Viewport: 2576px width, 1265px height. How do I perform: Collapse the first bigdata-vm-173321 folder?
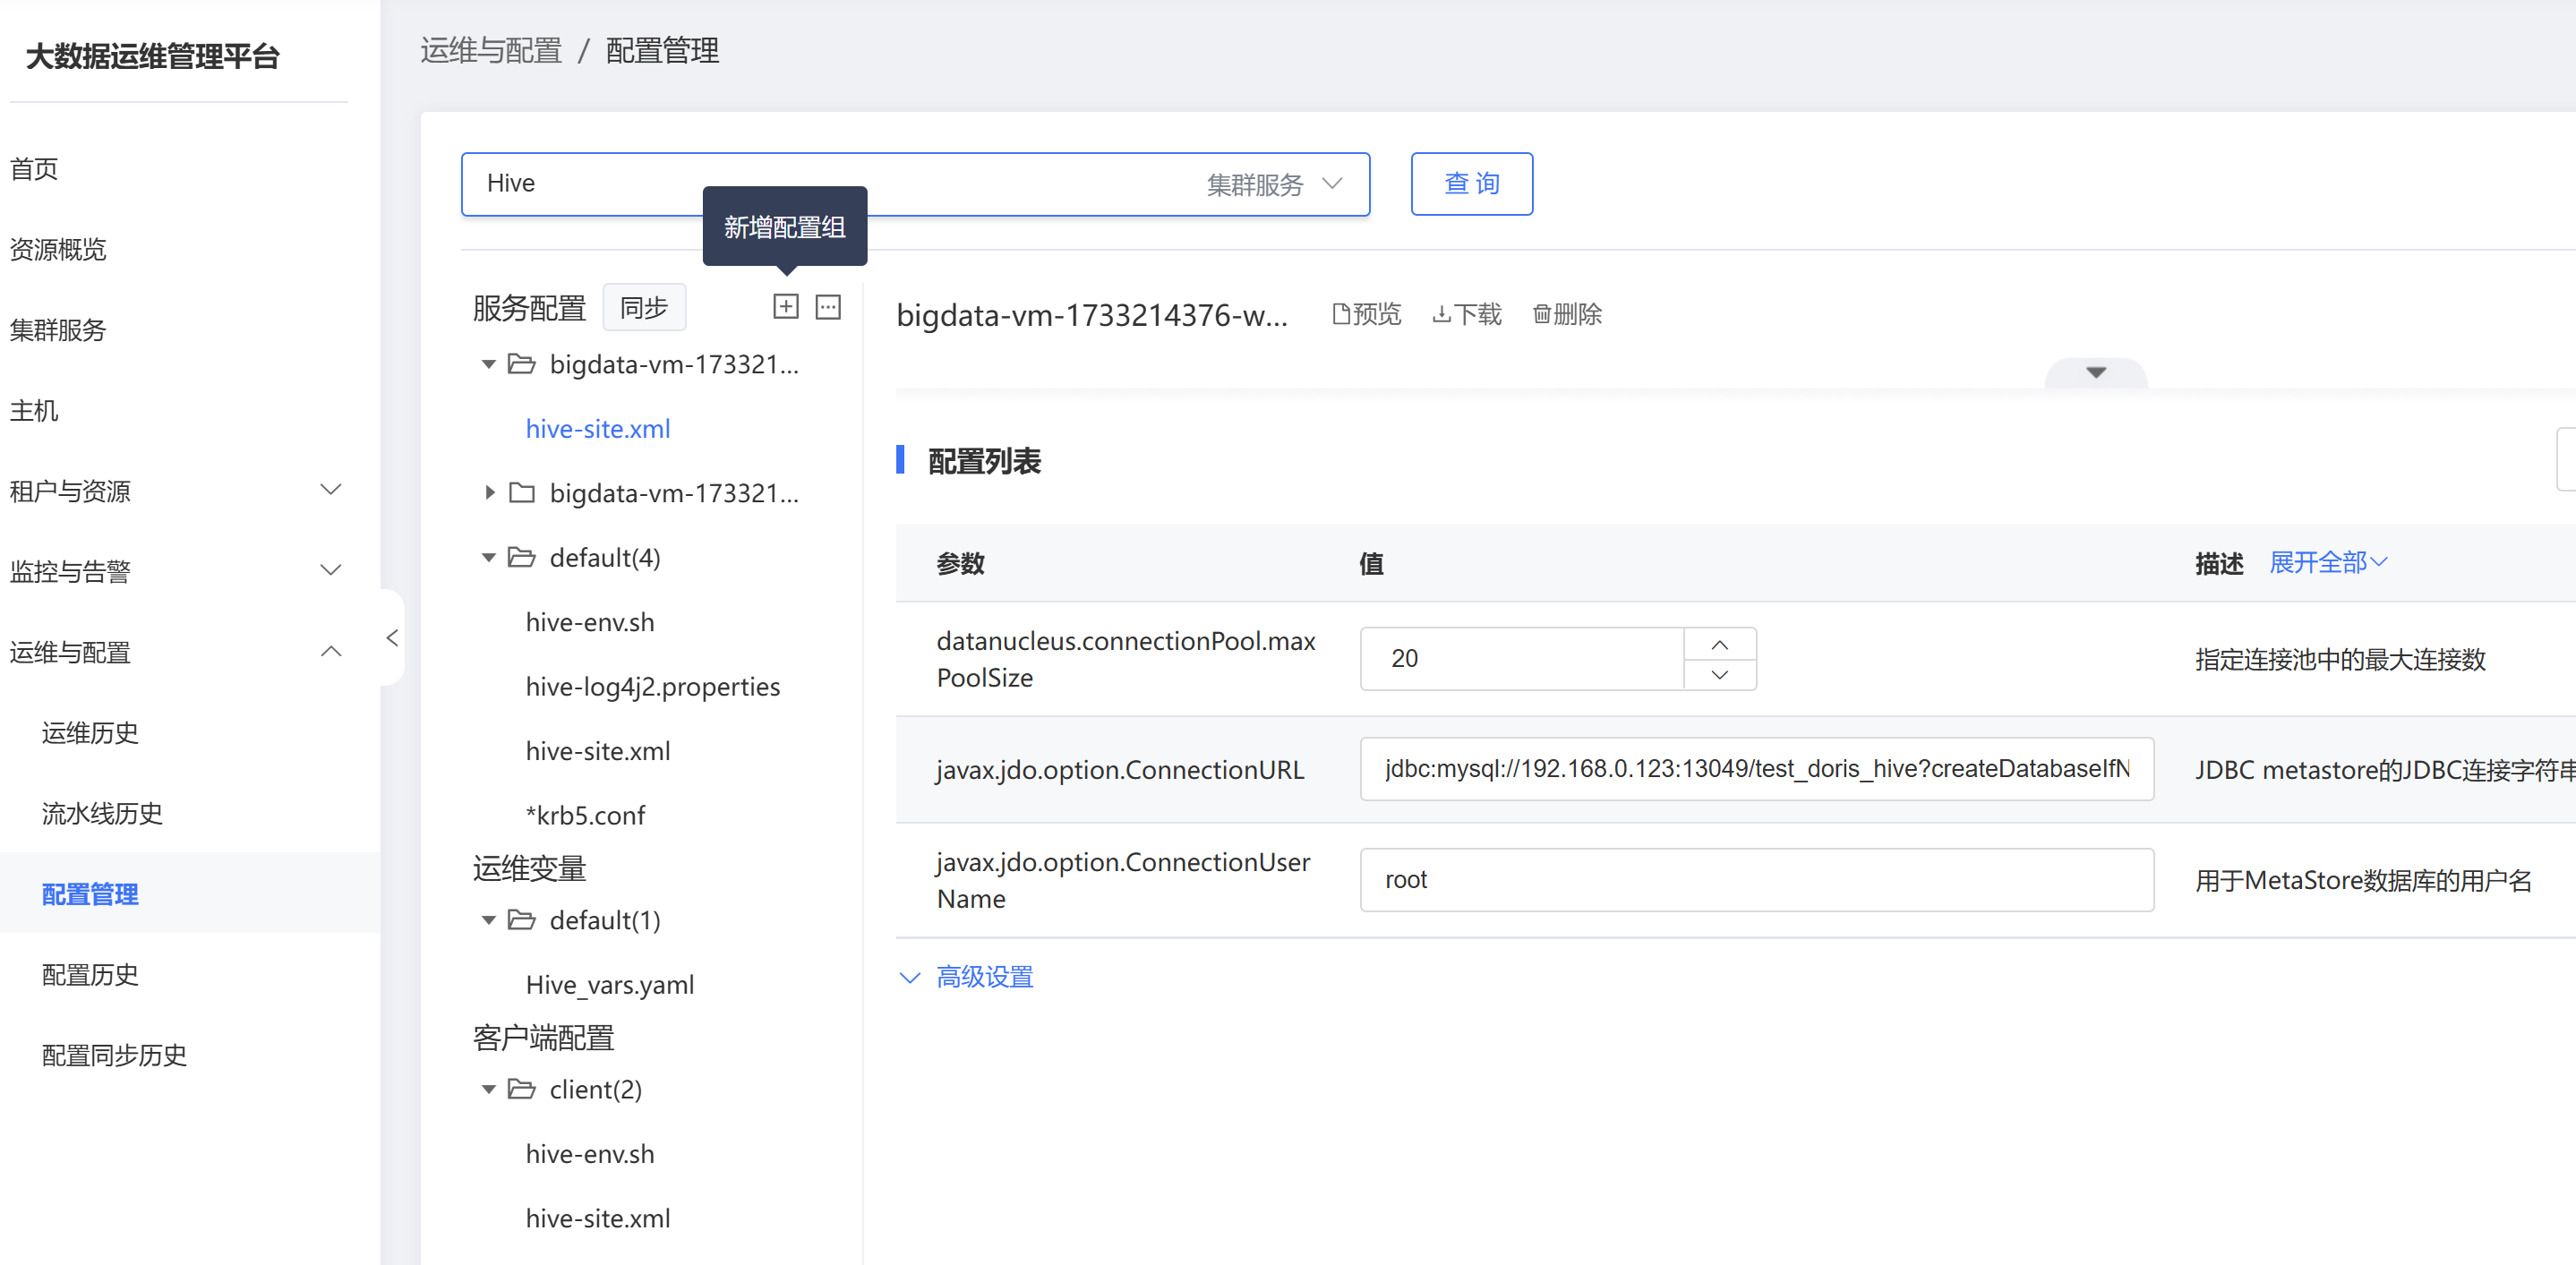[x=489, y=364]
